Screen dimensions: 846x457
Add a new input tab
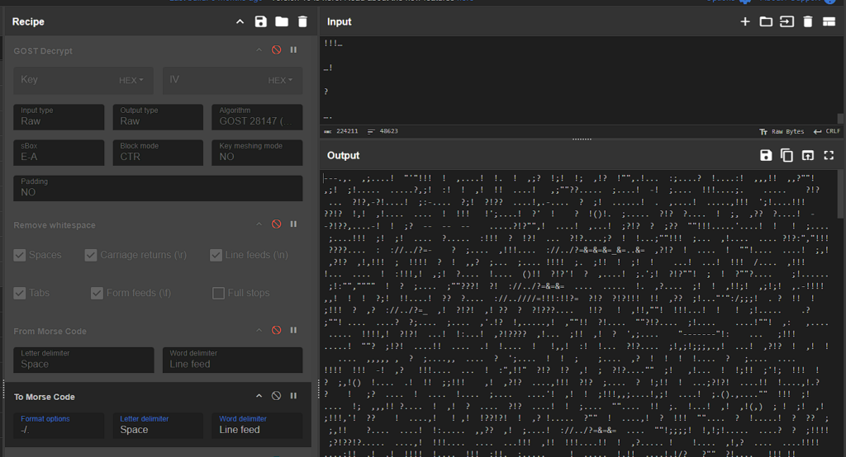tap(745, 21)
